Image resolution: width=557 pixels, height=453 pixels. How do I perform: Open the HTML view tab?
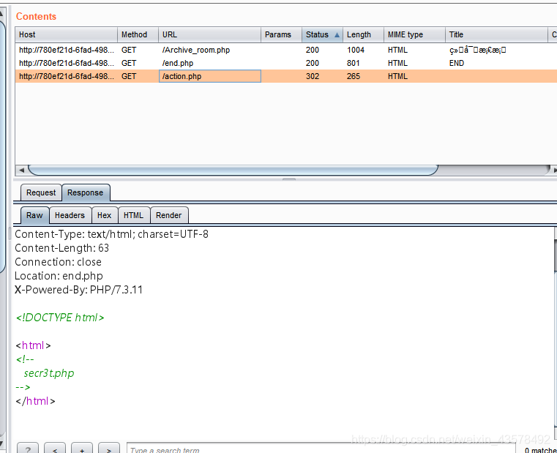(x=133, y=215)
